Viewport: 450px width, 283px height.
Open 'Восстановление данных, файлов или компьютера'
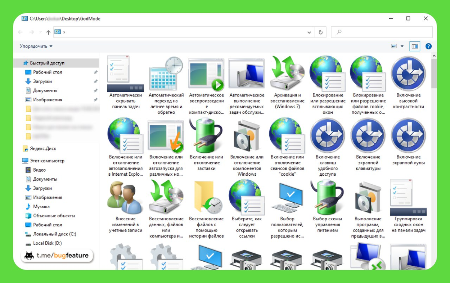[166, 209]
